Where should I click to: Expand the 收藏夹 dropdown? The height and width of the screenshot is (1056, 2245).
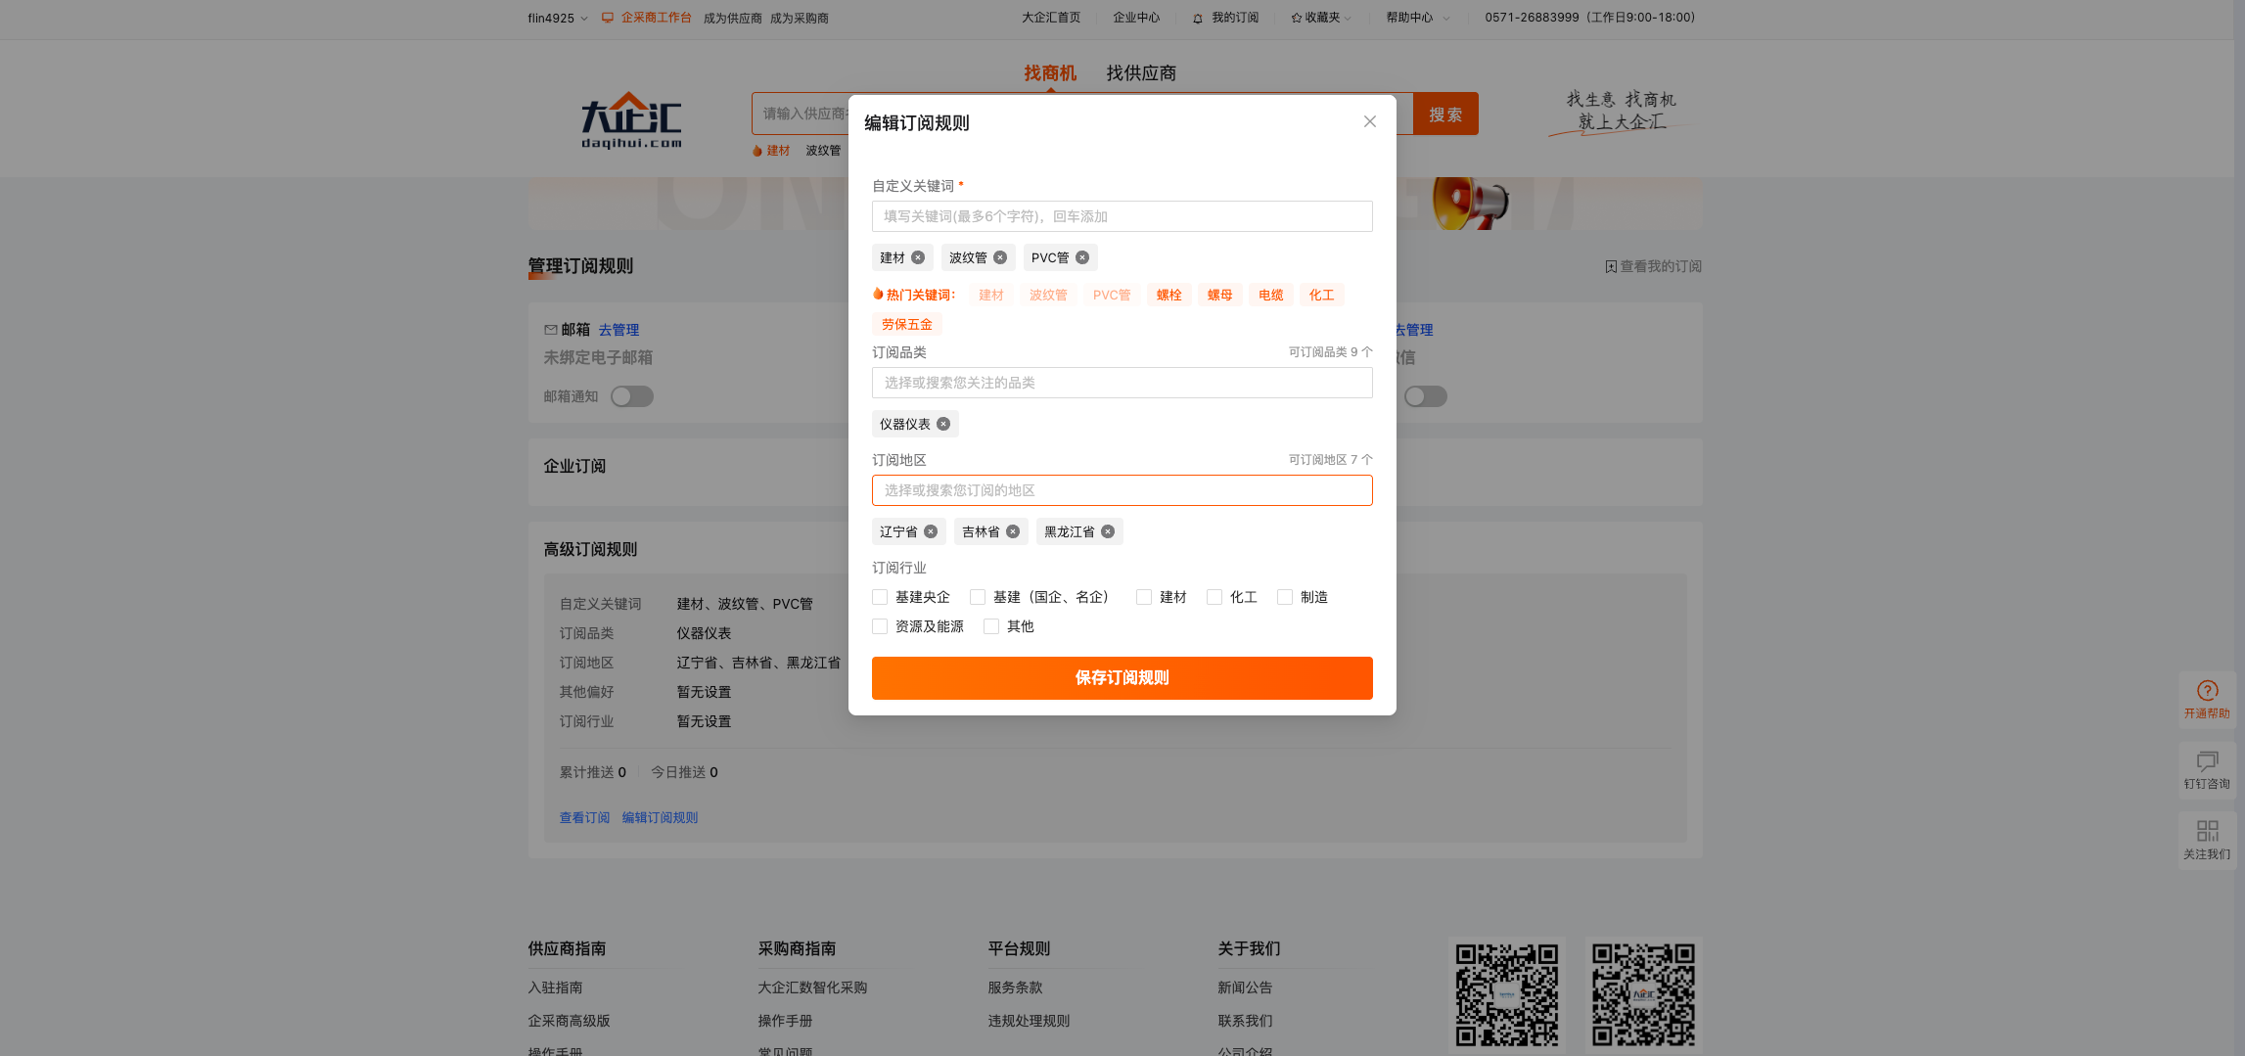pos(1321,18)
